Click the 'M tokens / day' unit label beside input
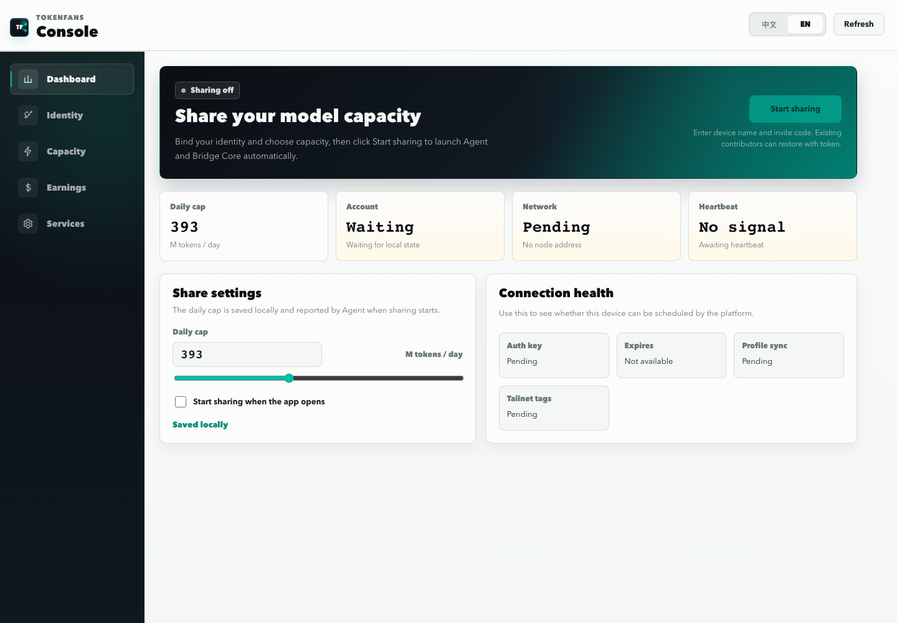Viewport: 897px width, 623px height. (434, 354)
